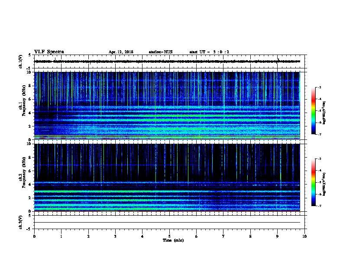Click the "4" tick on ch.2 frequency axis

tap(31, 184)
